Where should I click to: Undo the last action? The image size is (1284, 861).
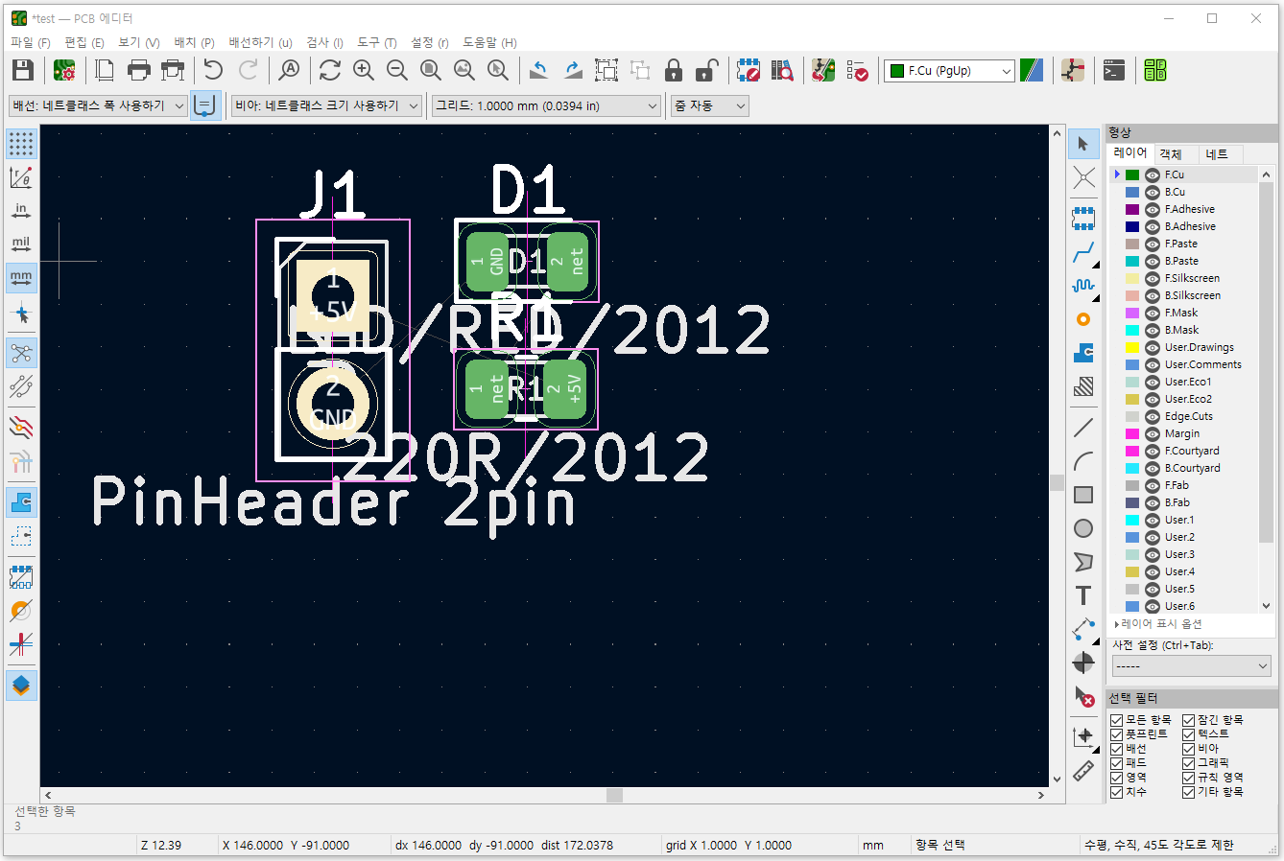(x=213, y=70)
